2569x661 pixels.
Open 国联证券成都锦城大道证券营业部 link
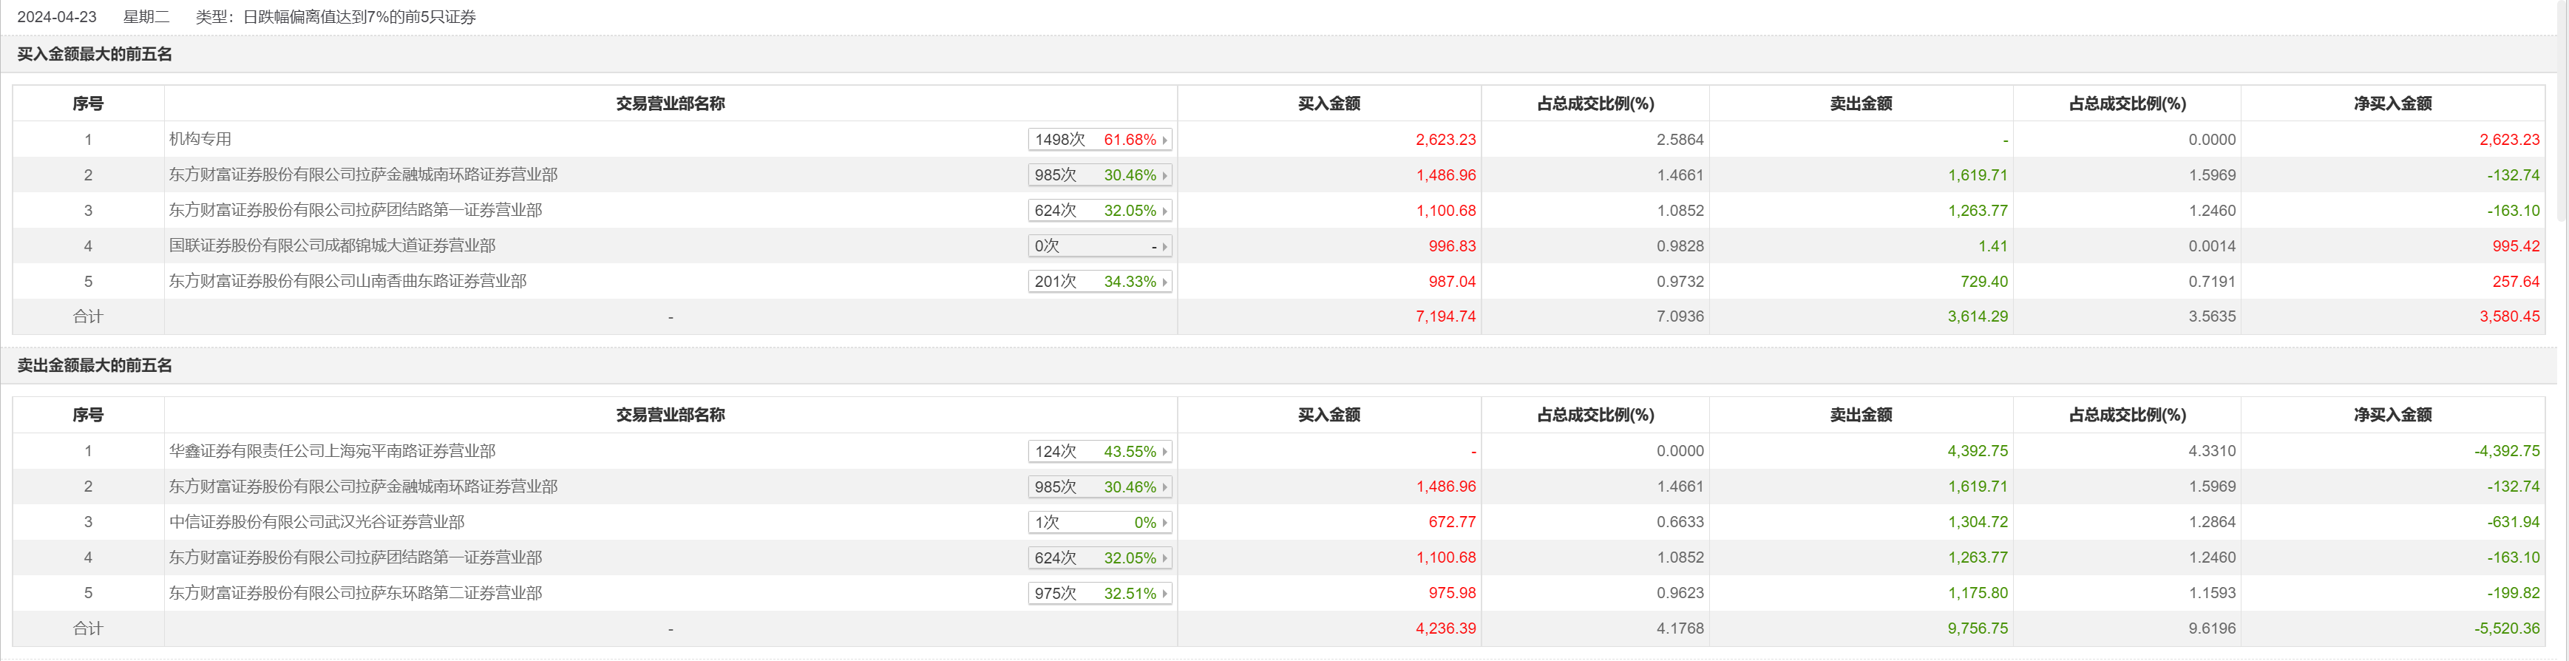pyautogui.click(x=332, y=245)
